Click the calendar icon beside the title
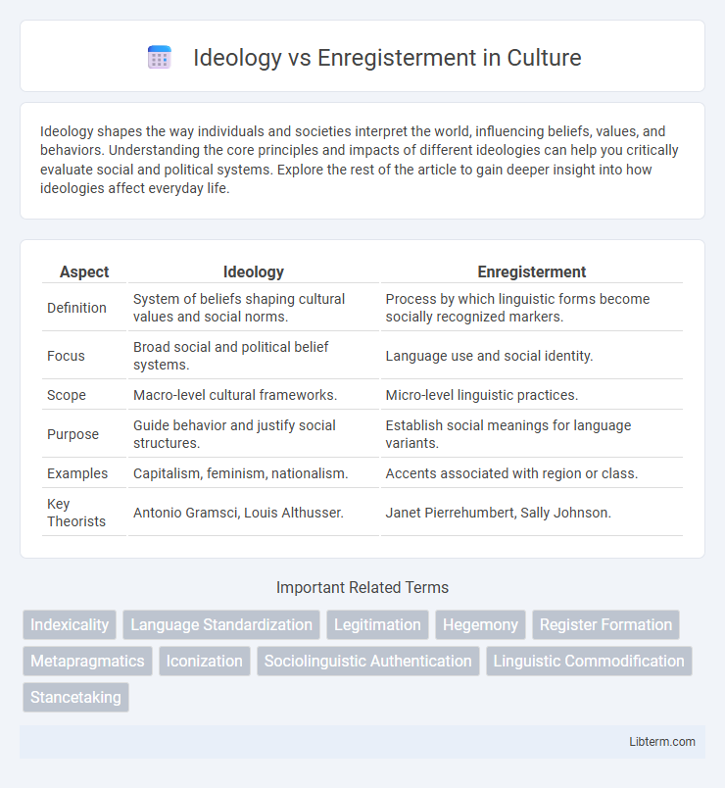This screenshot has width=725, height=788. point(159,58)
